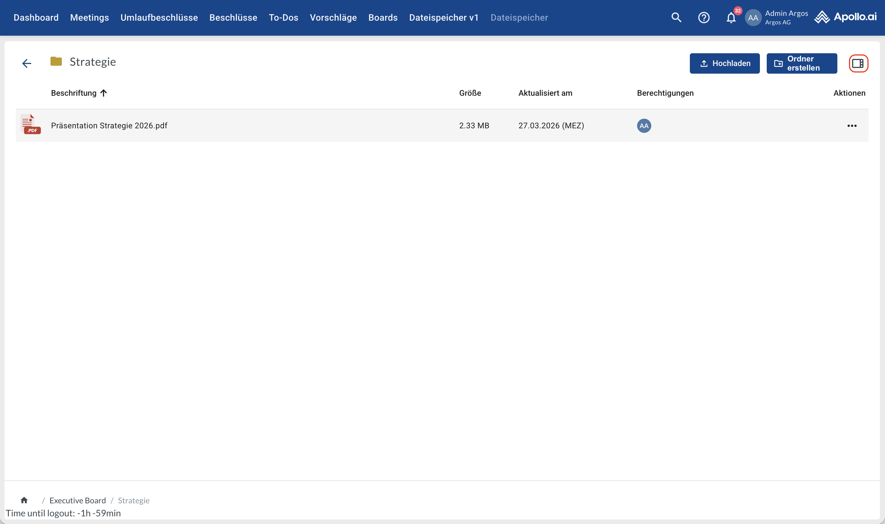The image size is (885, 524).
Task: Open the Meetings menu item
Action: click(x=89, y=17)
